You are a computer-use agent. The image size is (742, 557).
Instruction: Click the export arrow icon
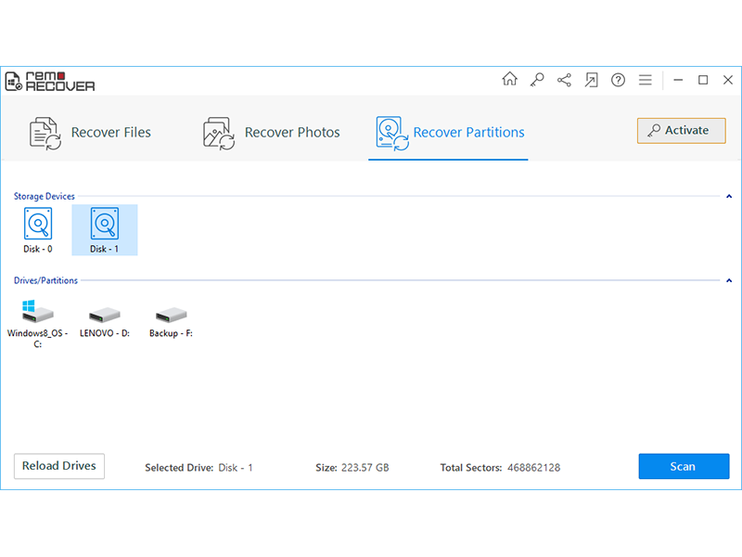click(x=591, y=80)
